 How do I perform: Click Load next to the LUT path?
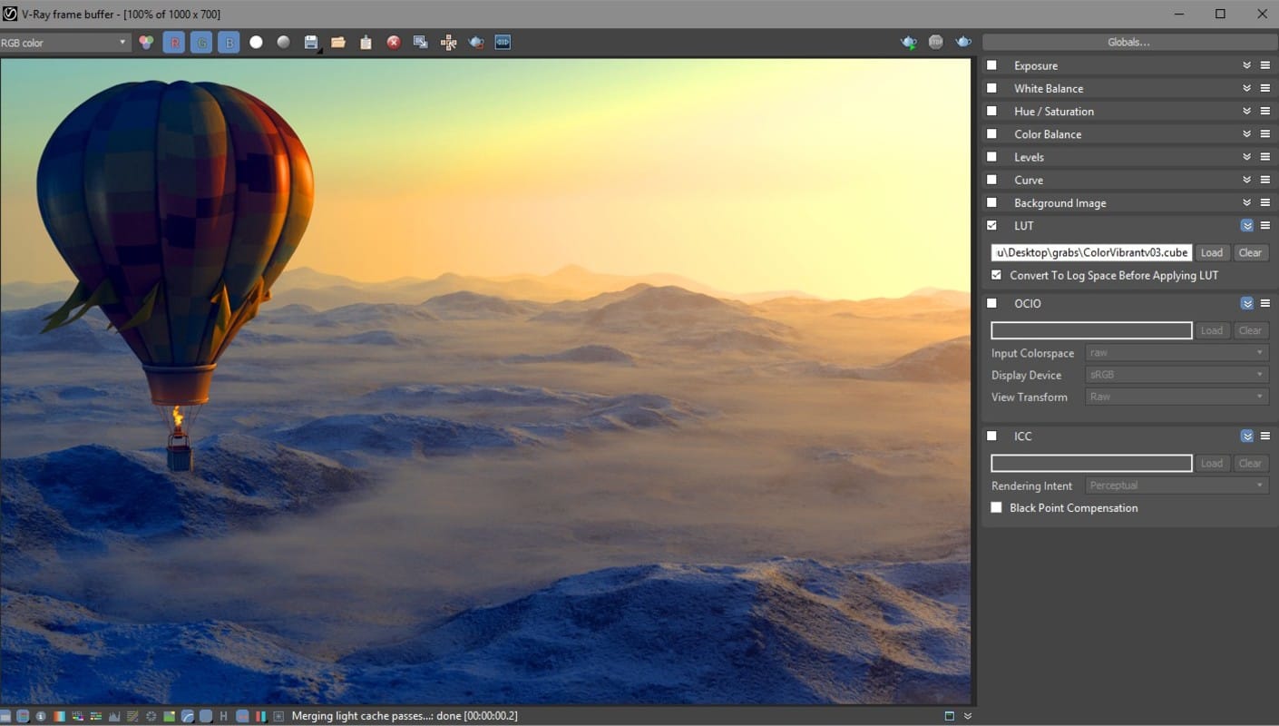coord(1212,252)
